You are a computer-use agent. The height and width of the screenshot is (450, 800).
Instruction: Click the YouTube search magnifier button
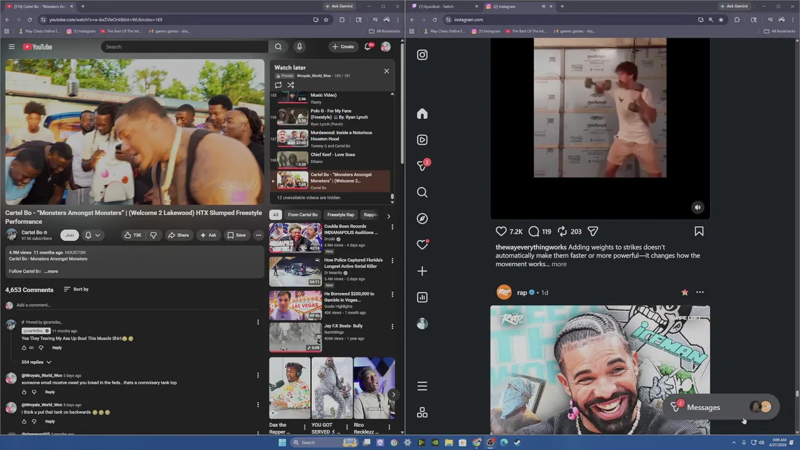tap(278, 47)
